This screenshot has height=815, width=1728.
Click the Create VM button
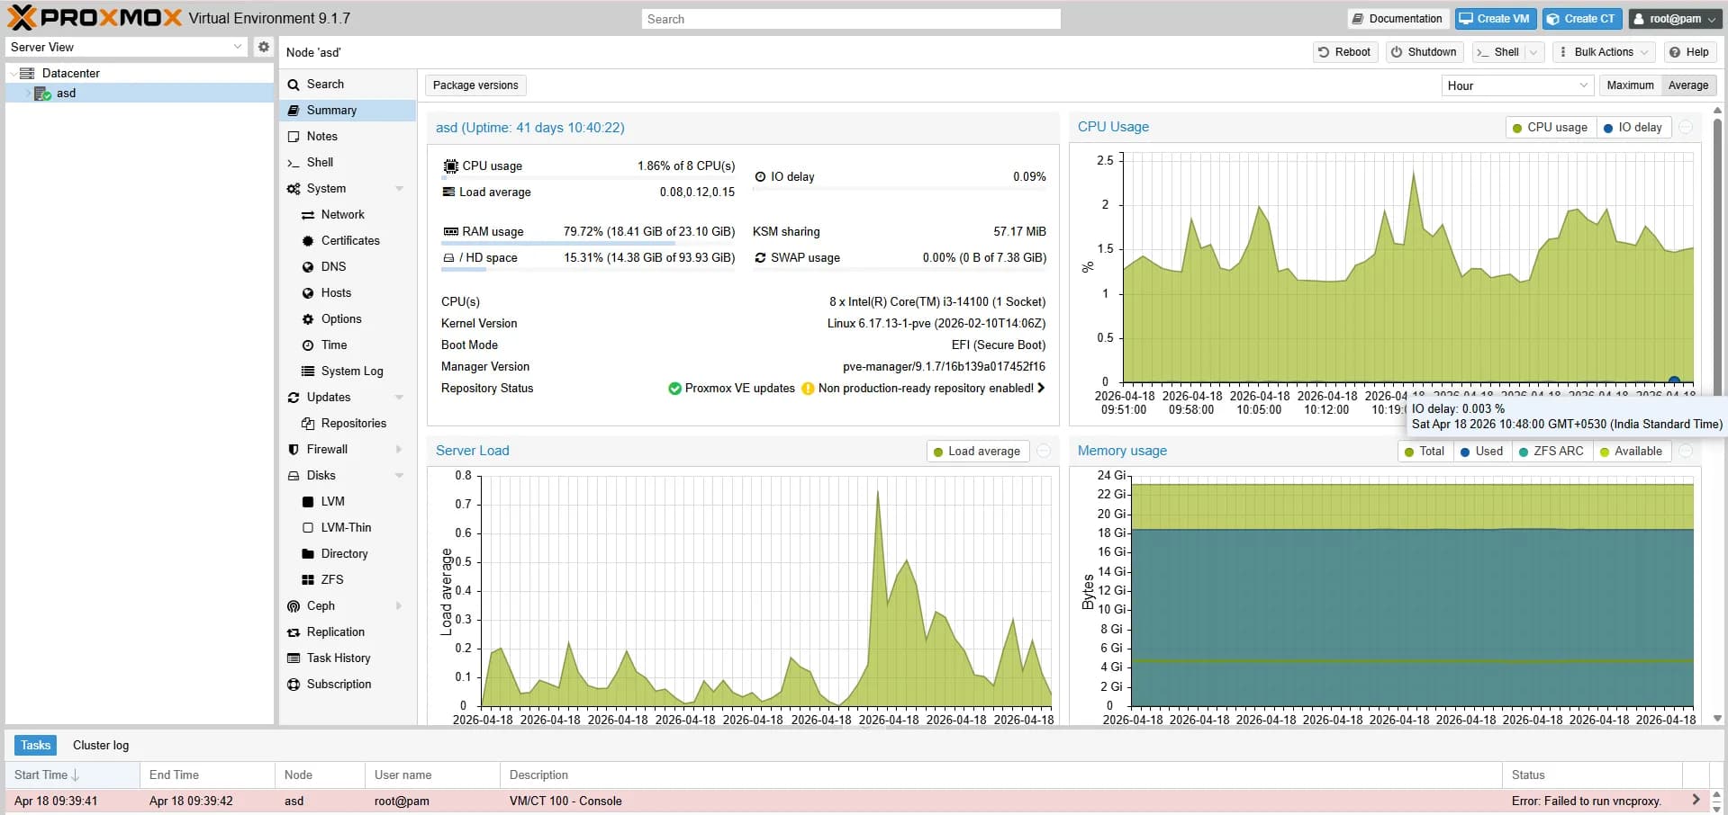pyautogui.click(x=1494, y=18)
